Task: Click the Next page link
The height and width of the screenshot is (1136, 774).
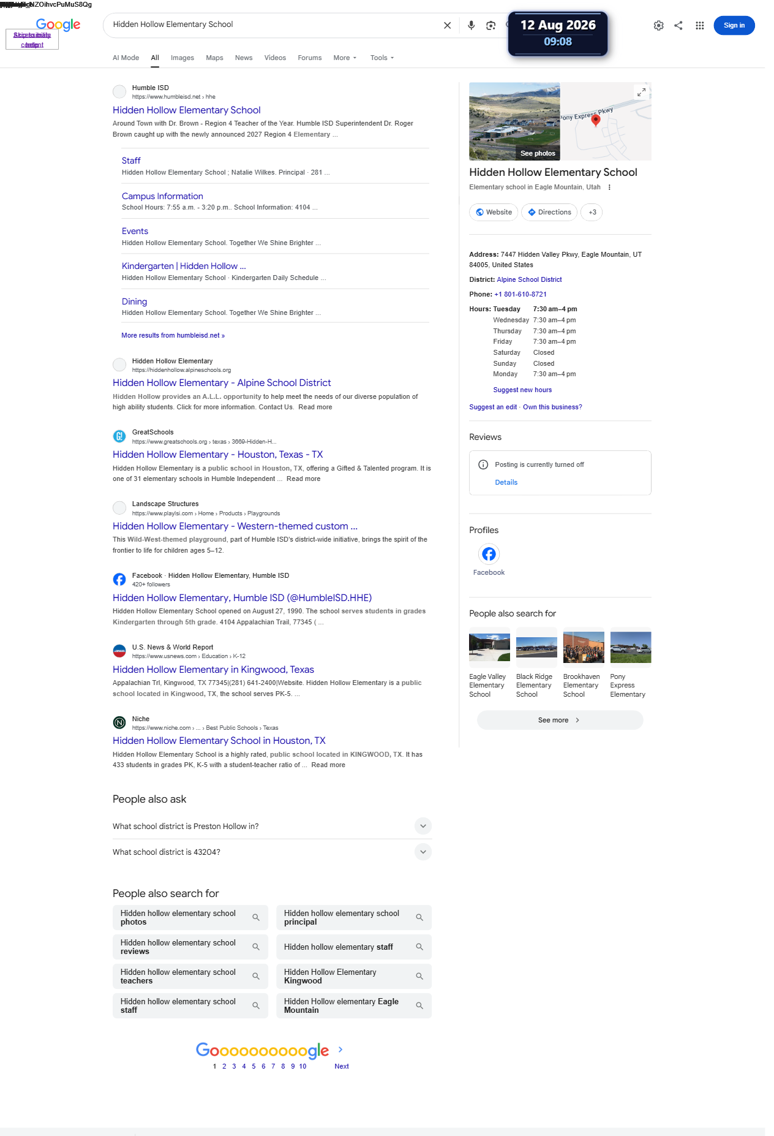Action: [x=342, y=1066]
